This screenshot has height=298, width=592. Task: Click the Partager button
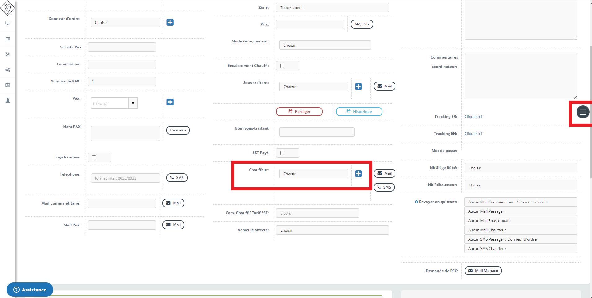click(299, 112)
